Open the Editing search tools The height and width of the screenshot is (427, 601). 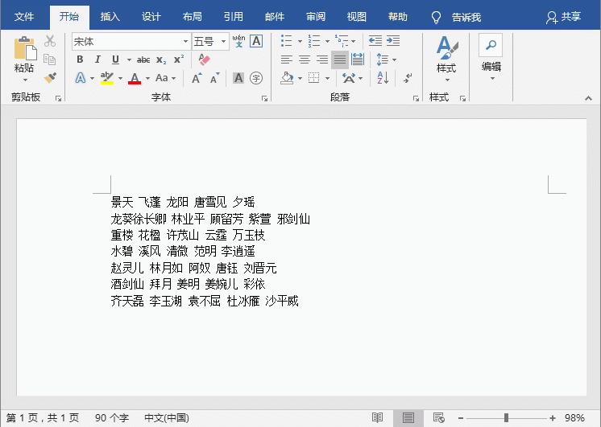pos(491,55)
